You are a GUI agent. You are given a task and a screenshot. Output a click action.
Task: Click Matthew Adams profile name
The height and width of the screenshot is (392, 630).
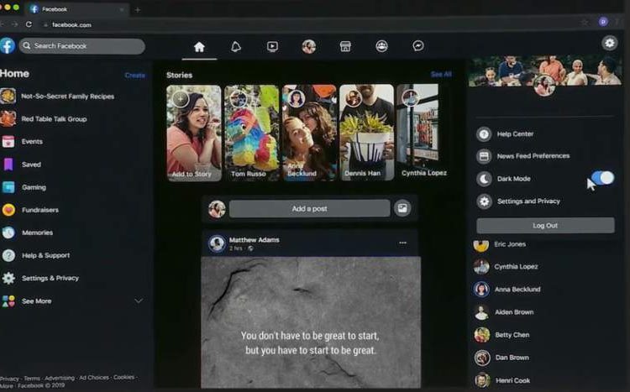(254, 240)
